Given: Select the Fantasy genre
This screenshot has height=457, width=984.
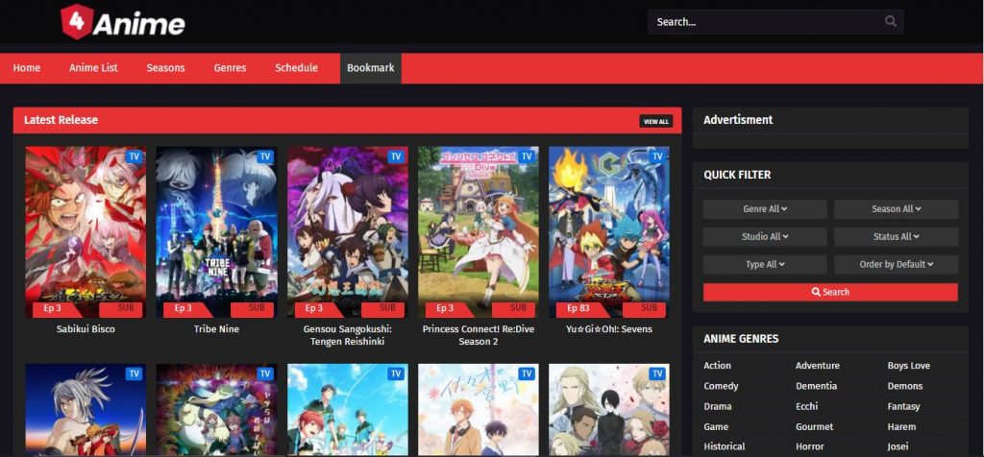Looking at the screenshot, I should click(x=903, y=406).
